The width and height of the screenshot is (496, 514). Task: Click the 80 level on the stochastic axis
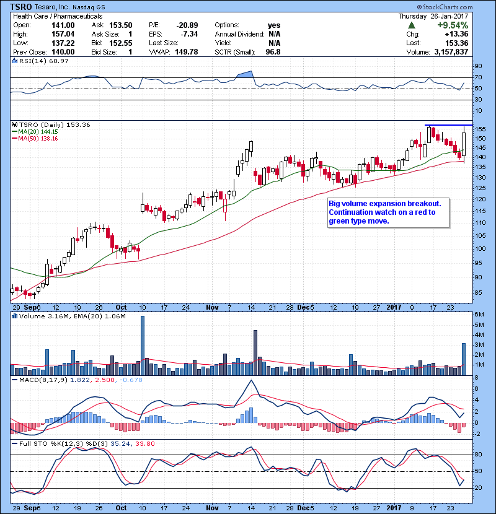click(x=478, y=455)
